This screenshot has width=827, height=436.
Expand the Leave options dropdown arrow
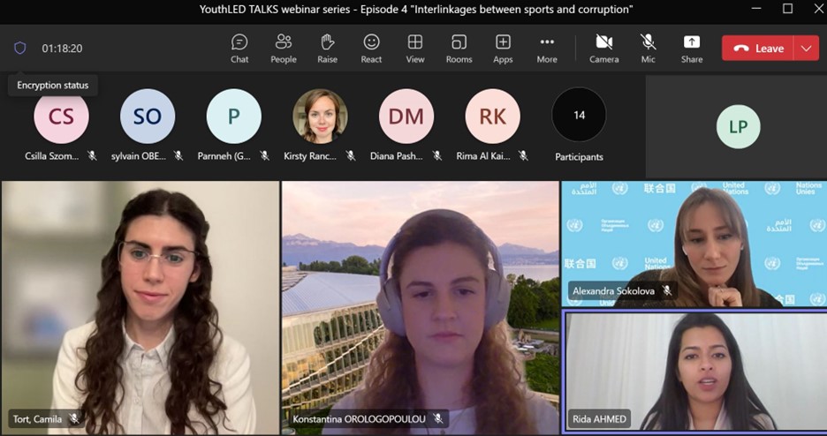coord(807,49)
